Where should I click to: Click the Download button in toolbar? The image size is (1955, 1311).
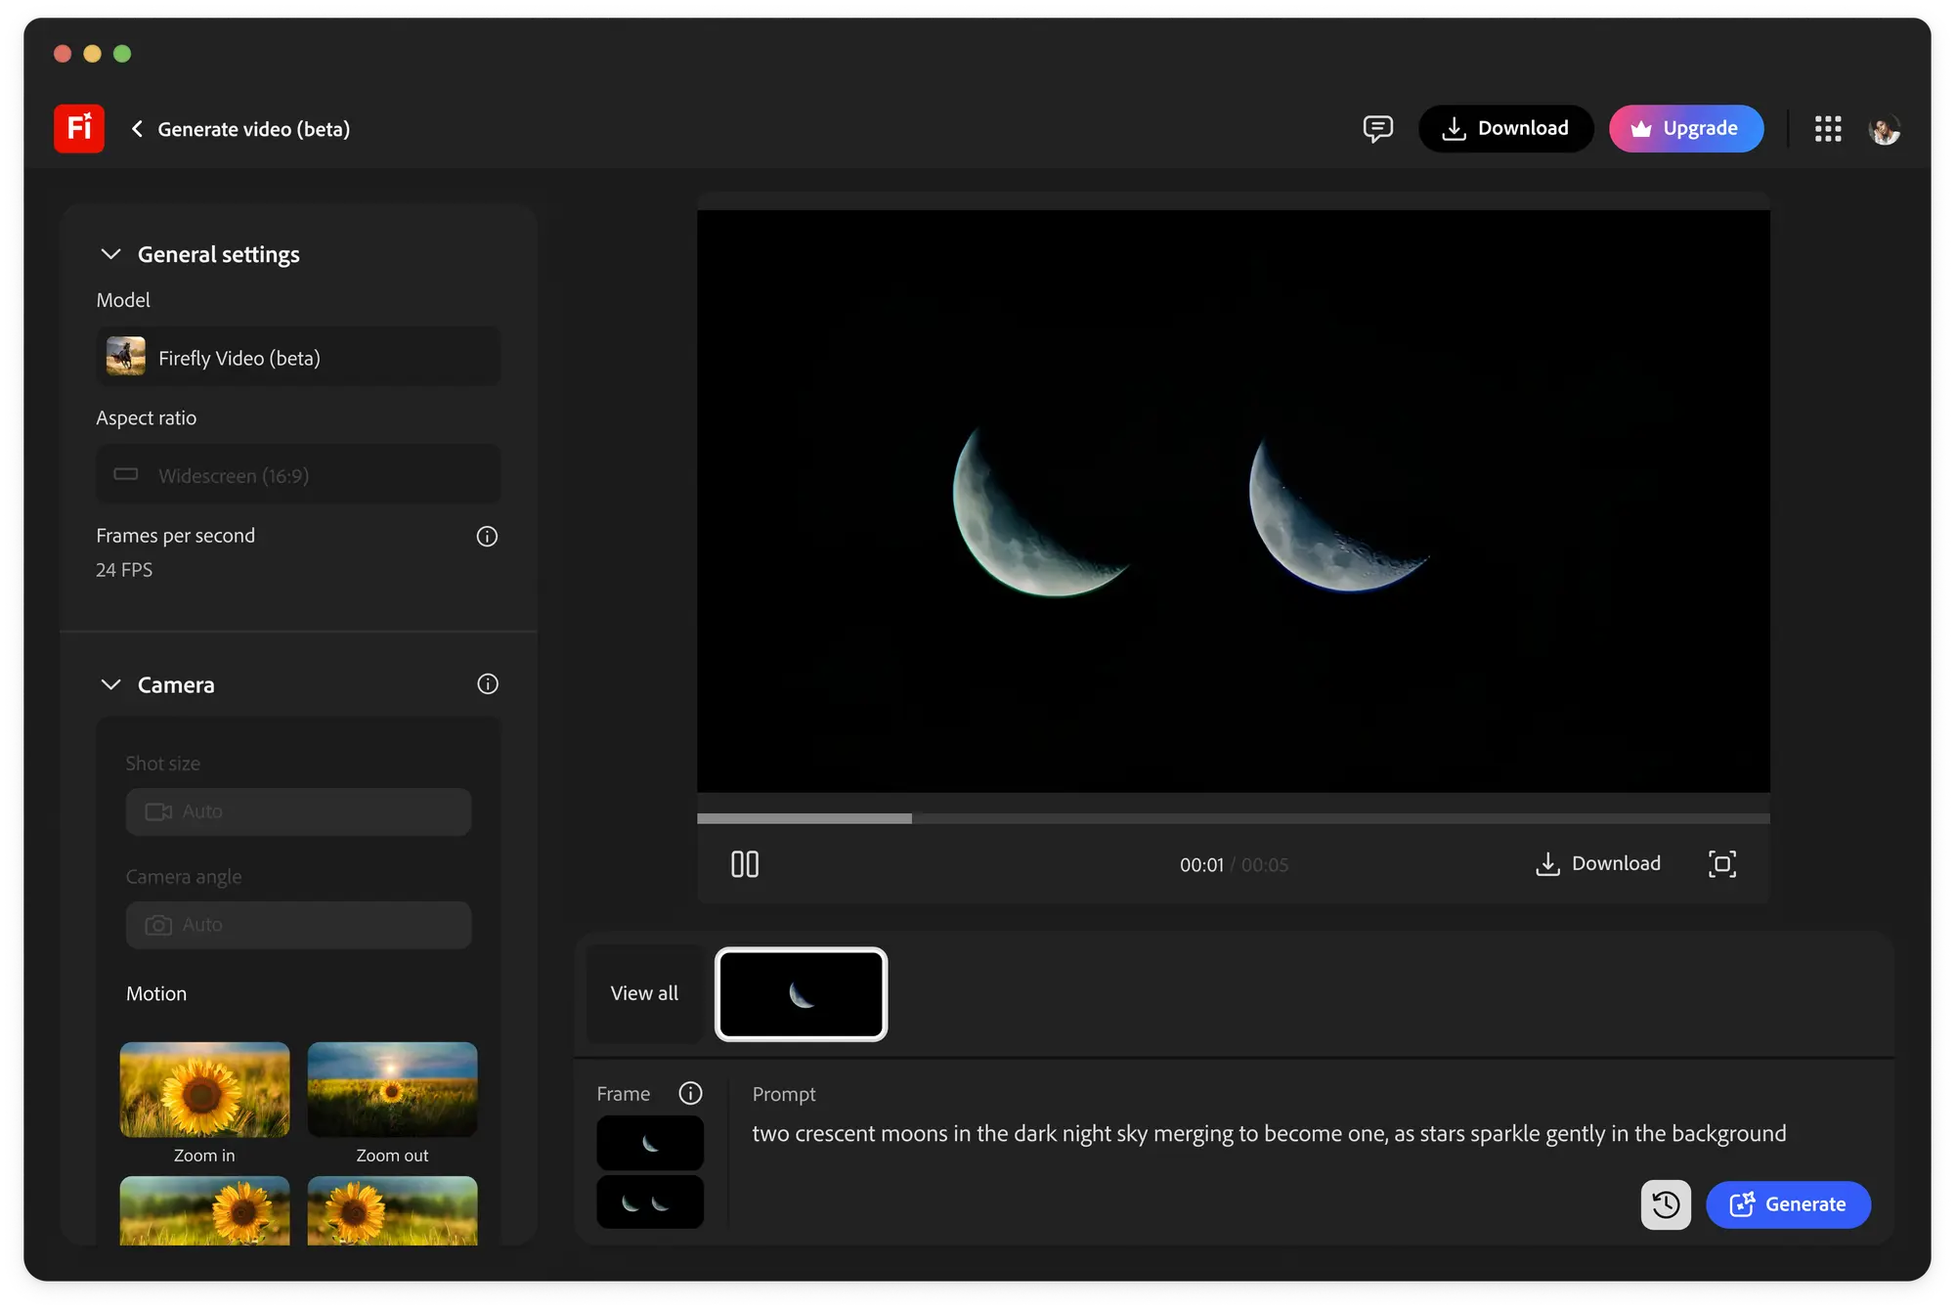click(1504, 129)
